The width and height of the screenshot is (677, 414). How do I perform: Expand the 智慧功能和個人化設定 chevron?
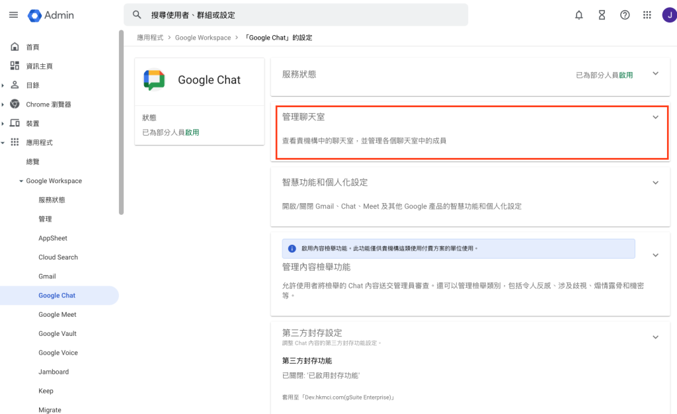coord(655,183)
